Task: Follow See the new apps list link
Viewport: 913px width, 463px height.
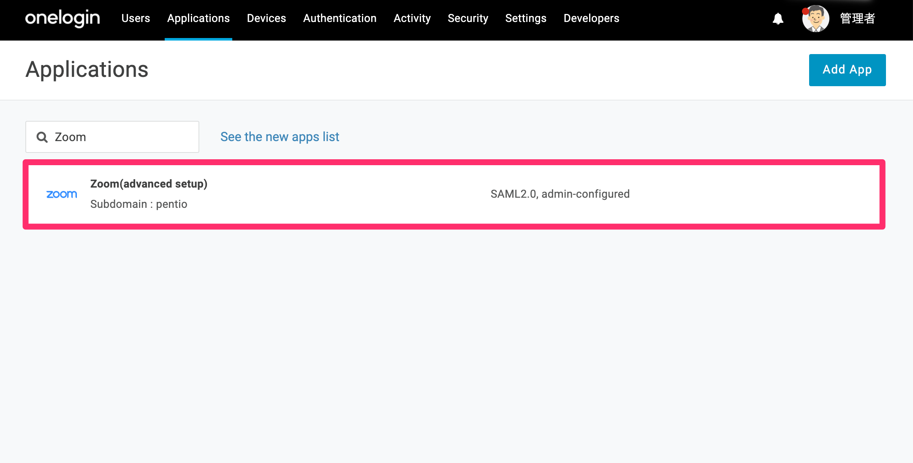Action: pos(280,137)
